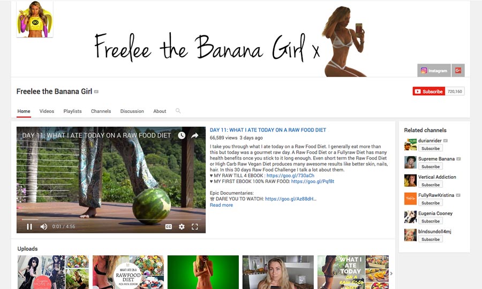
Task: Open the Playlists tab
Action: click(x=72, y=111)
